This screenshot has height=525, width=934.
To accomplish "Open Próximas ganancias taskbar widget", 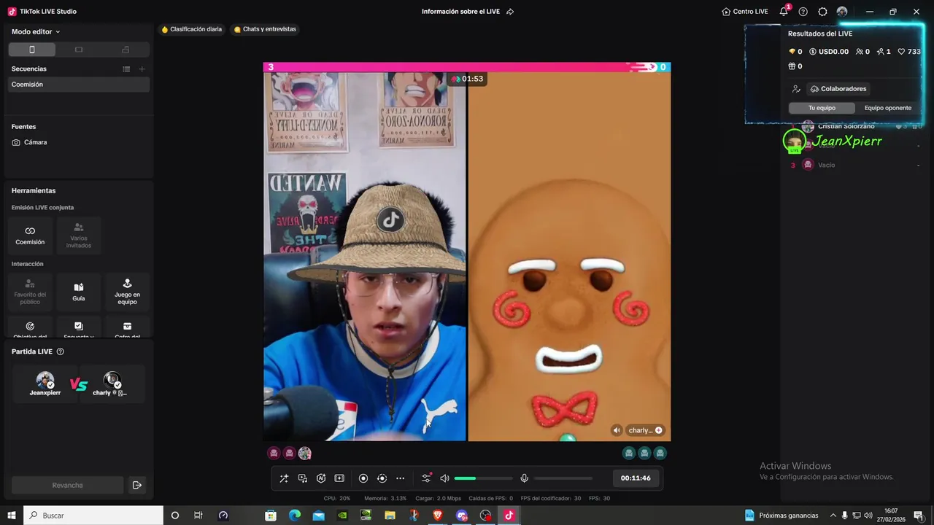I will point(781,516).
